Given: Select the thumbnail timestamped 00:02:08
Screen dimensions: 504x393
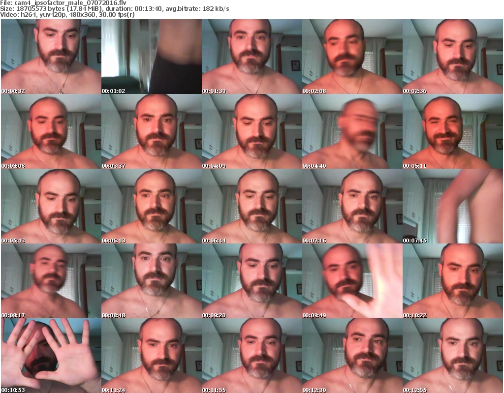Looking at the screenshot, I should coord(352,57).
